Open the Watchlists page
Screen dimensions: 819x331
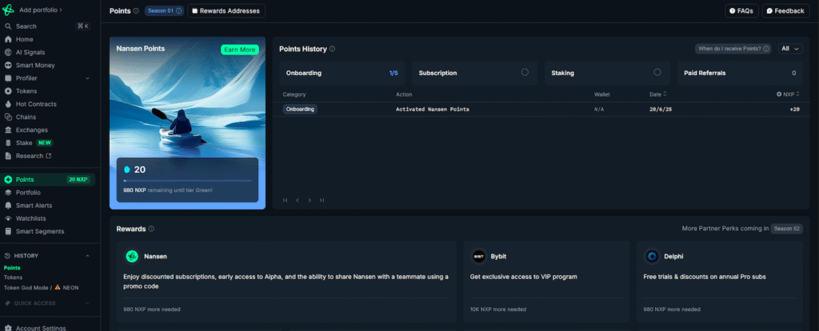pos(30,218)
